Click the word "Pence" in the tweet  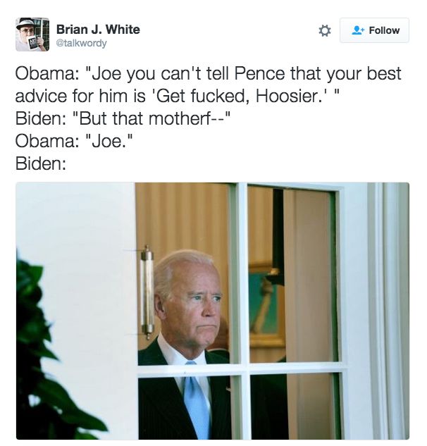259,74
